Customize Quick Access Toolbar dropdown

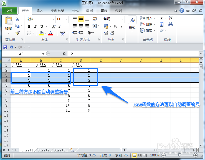[29, 48]
